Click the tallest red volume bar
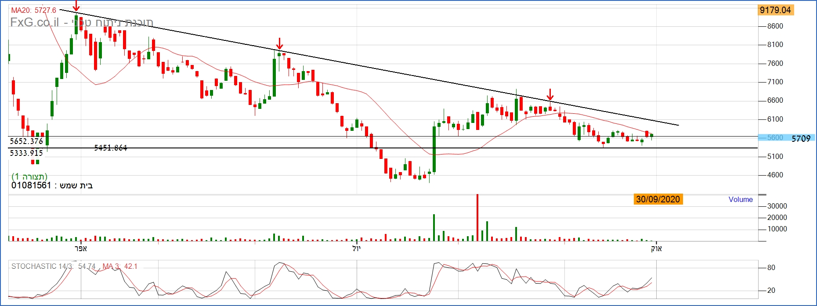The height and width of the screenshot is (306, 817). (x=477, y=217)
